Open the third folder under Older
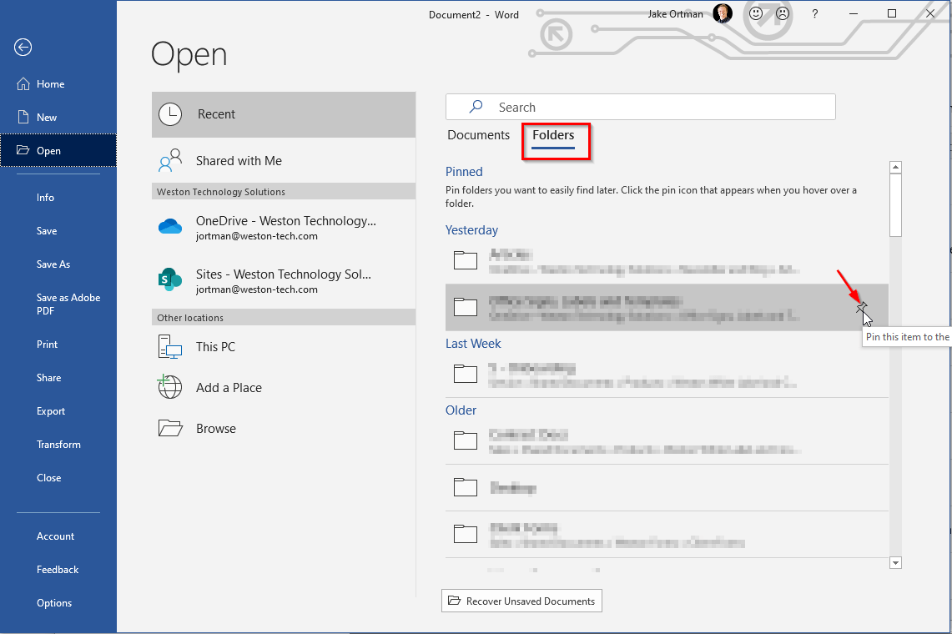Viewport: 952px width, 634px height. 667,535
